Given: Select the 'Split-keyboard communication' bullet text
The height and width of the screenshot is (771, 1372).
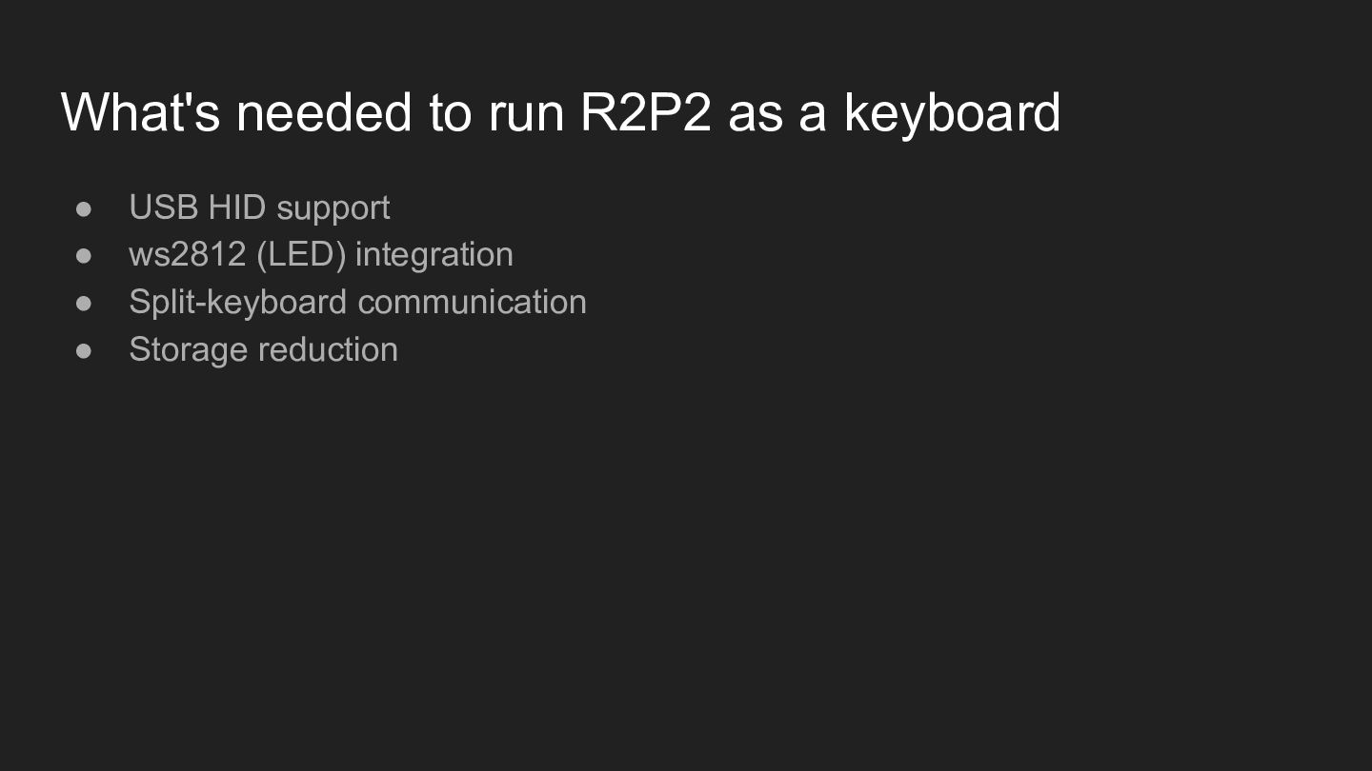Looking at the screenshot, I should (x=357, y=303).
